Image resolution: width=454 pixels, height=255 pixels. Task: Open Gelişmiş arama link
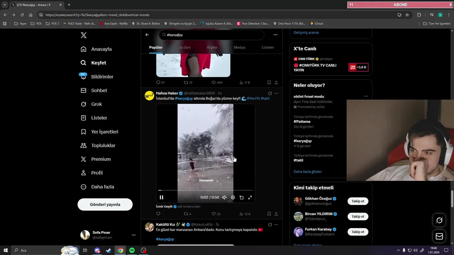[306, 33]
